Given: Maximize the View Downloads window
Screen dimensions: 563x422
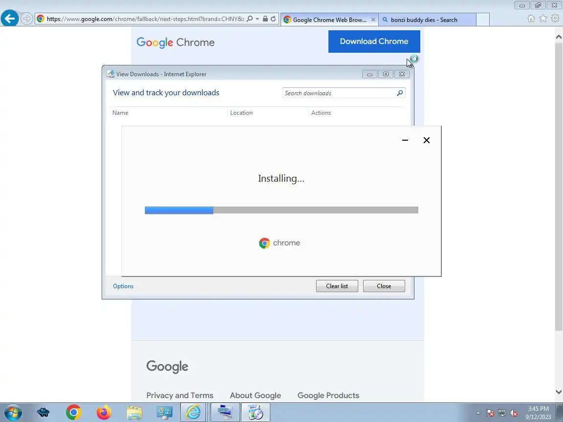Looking at the screenshot, I should (x=386, y=74).
